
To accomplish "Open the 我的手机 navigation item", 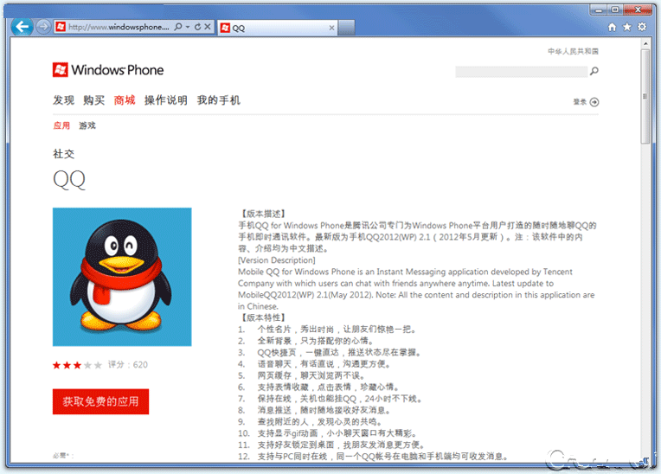I will (x=218, y=100).
